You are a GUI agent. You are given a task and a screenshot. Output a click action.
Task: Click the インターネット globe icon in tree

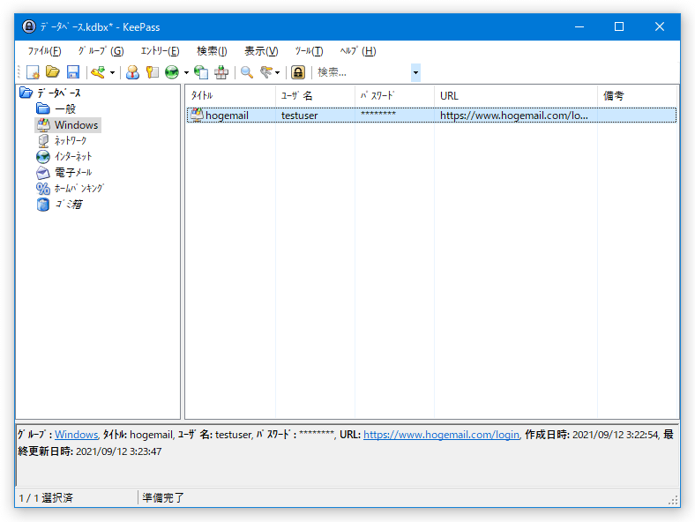(43, 157)
